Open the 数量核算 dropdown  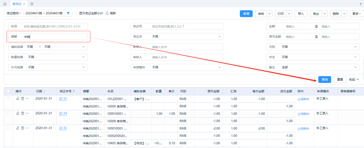(x=48, y=57)
